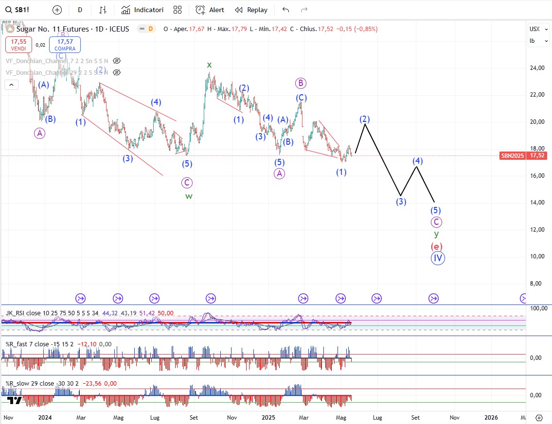Click contract rollover marker near Set 2025
552x424 pixels.
point(434,299)
